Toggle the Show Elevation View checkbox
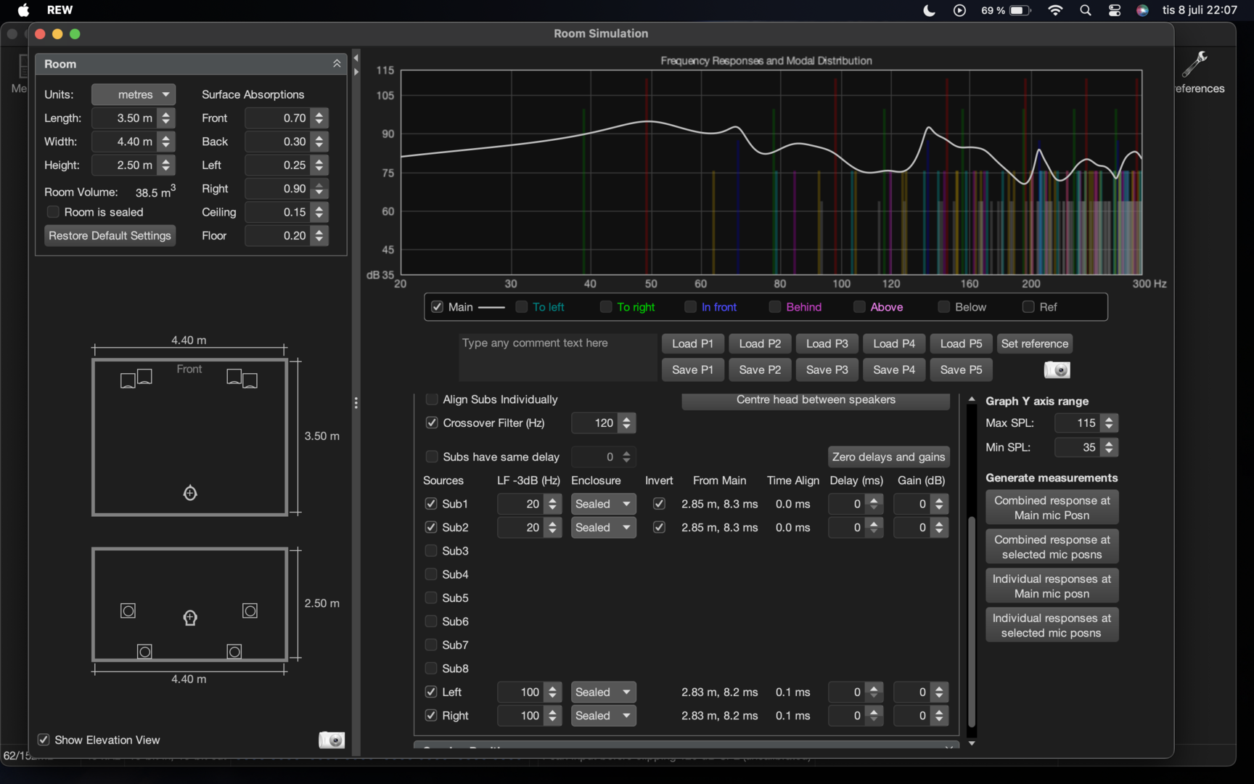The height and width of the screenshot is (784, 1254). pyautogui.click(x=44, y=740)
